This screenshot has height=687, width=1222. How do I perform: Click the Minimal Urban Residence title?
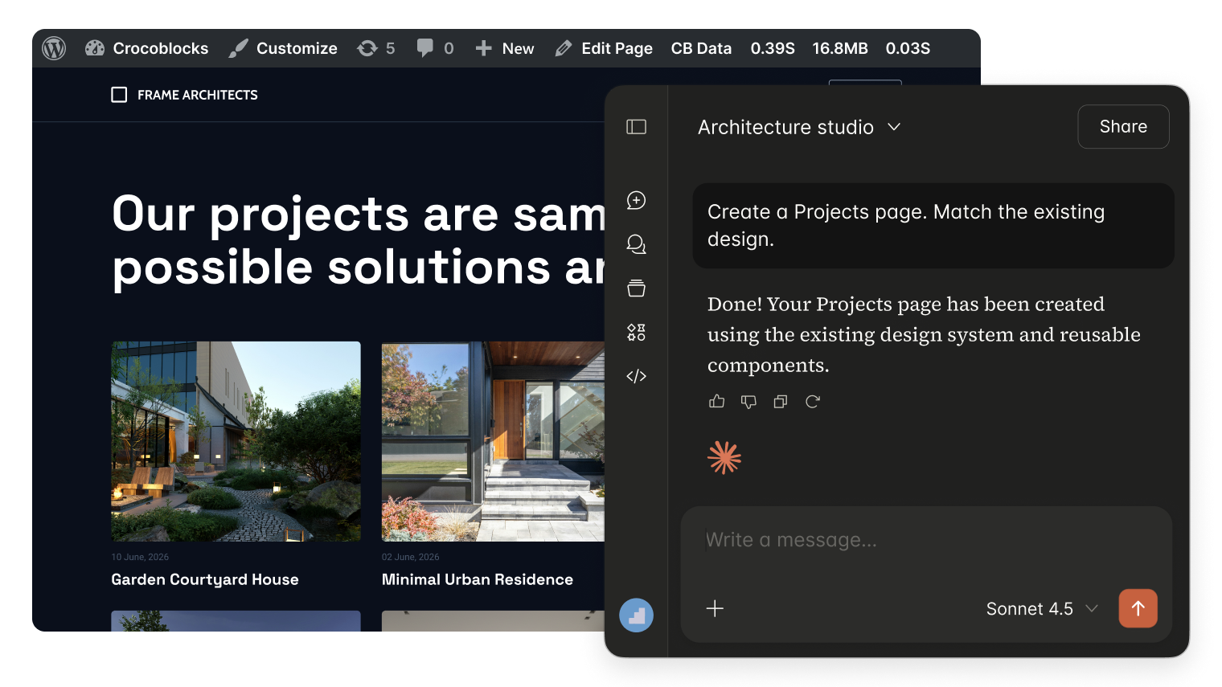[x=478, y=579]
